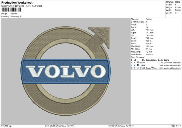Click the Machine value Tajima
This screenshot has width=182, height=128.
coord(148,19)
